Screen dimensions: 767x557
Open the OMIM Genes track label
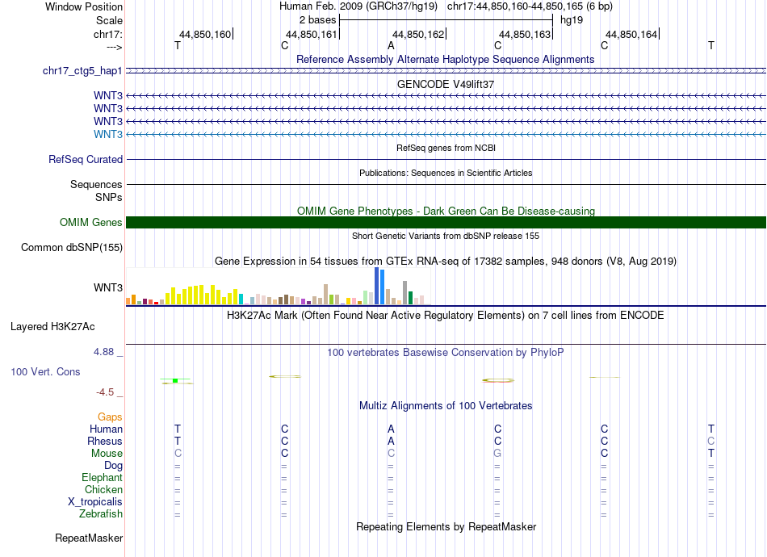91,223
